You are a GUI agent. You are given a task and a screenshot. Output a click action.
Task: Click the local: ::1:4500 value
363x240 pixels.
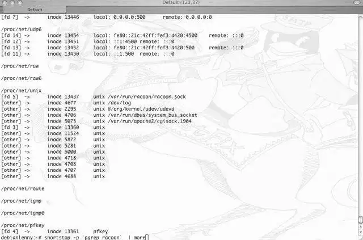[x=115, y=41]
